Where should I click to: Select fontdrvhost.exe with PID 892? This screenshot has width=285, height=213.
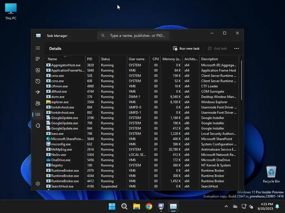(142, 113)
